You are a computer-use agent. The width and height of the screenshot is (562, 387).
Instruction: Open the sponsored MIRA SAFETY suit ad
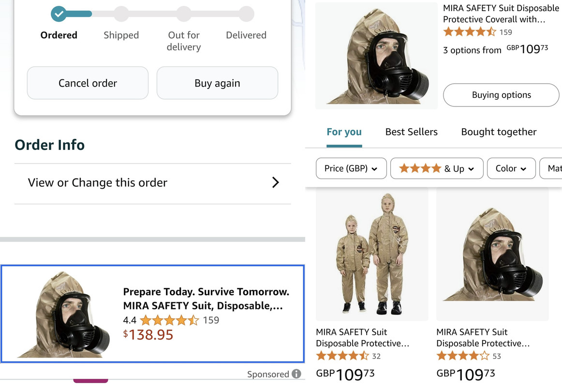coord(152,313)
